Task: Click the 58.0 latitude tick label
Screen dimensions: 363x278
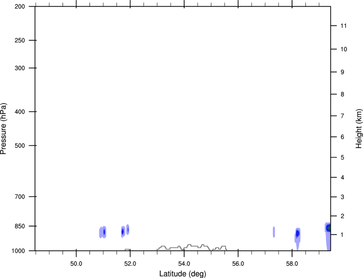Action: (292, 264)
